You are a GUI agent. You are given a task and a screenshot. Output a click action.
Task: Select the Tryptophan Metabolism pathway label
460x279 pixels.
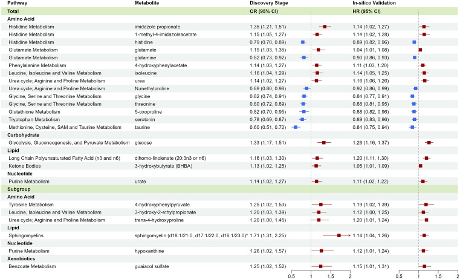point(34,120)
